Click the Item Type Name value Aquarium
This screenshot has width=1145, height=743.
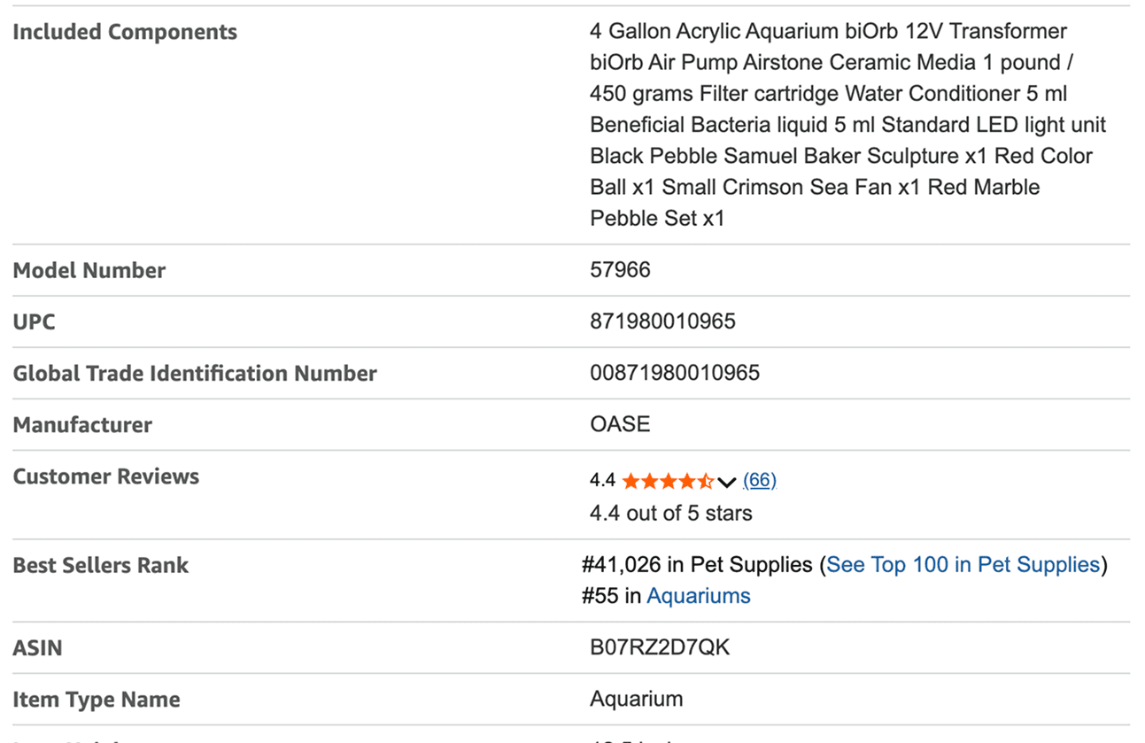(x=636, y=700)
